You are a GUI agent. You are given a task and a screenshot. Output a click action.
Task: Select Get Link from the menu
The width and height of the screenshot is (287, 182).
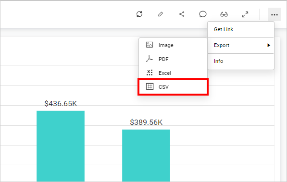click(x=241, y=29)
